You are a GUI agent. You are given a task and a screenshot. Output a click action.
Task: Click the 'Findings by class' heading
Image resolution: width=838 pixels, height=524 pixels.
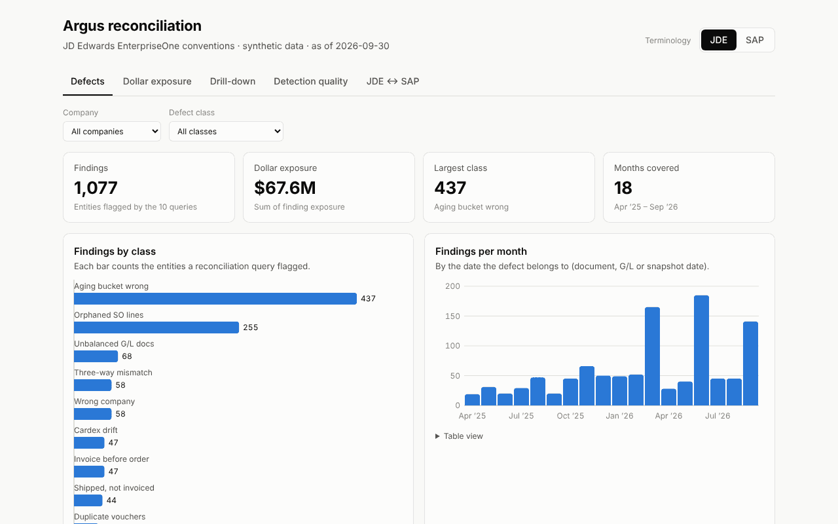pos(115,252)
